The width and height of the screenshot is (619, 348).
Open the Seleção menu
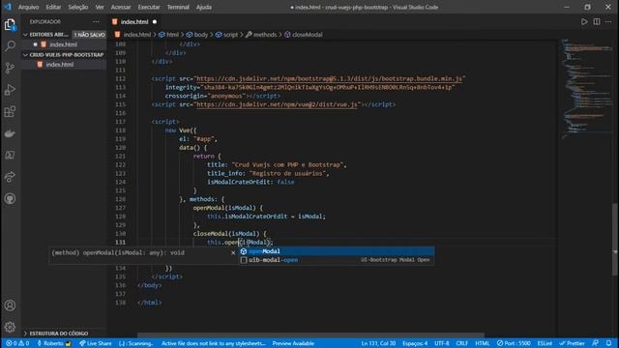77,7
